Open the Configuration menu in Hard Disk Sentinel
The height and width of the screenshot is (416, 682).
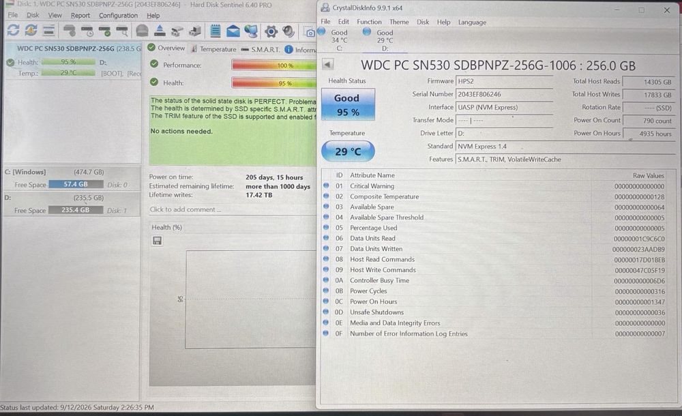(118, 15)
